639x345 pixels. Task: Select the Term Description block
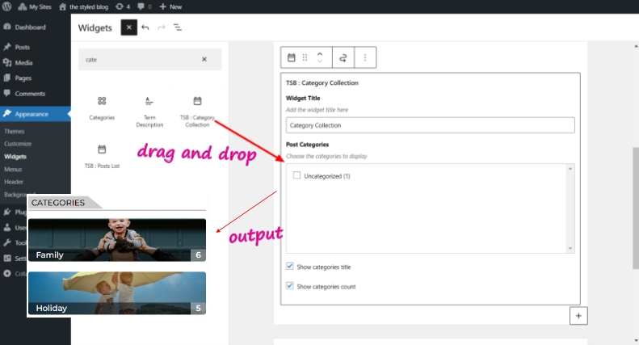(x=149, y=111)
